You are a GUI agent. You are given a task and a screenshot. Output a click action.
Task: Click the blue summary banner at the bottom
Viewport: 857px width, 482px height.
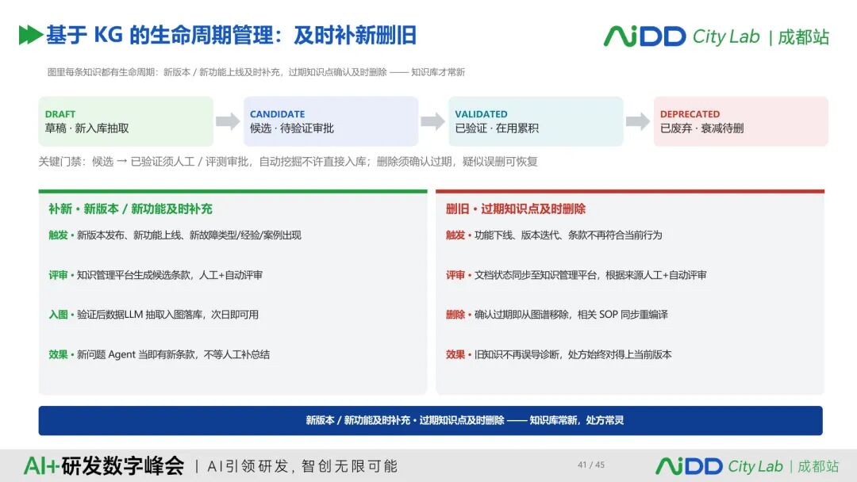coord(430,420)
